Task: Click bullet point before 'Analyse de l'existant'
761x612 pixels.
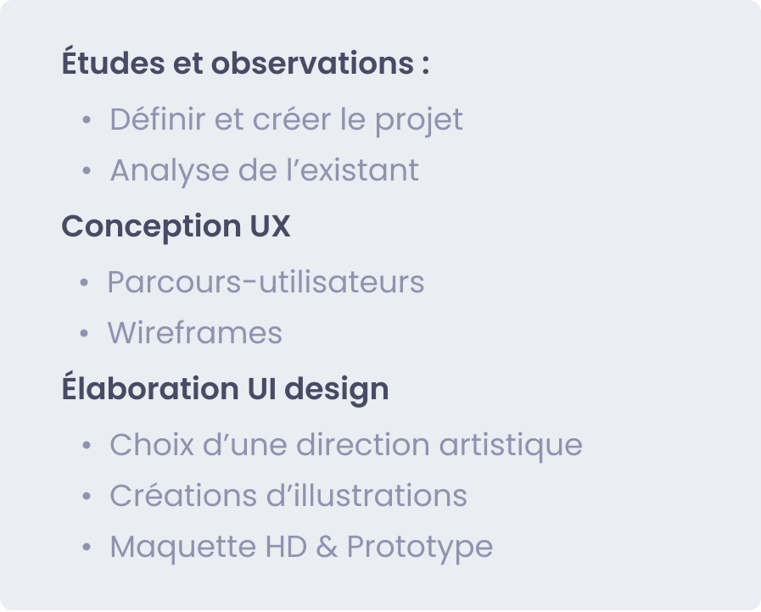Action: pyautogui.click(x=87, y=170)
